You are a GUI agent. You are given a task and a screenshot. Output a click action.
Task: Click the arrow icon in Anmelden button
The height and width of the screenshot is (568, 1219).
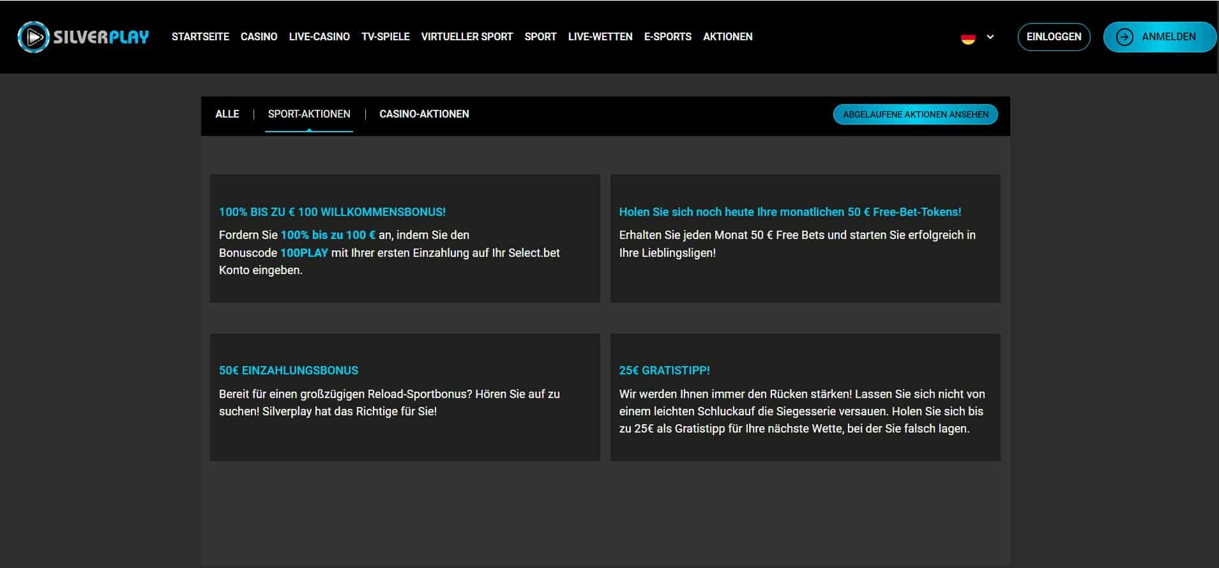pos(1124,37)
